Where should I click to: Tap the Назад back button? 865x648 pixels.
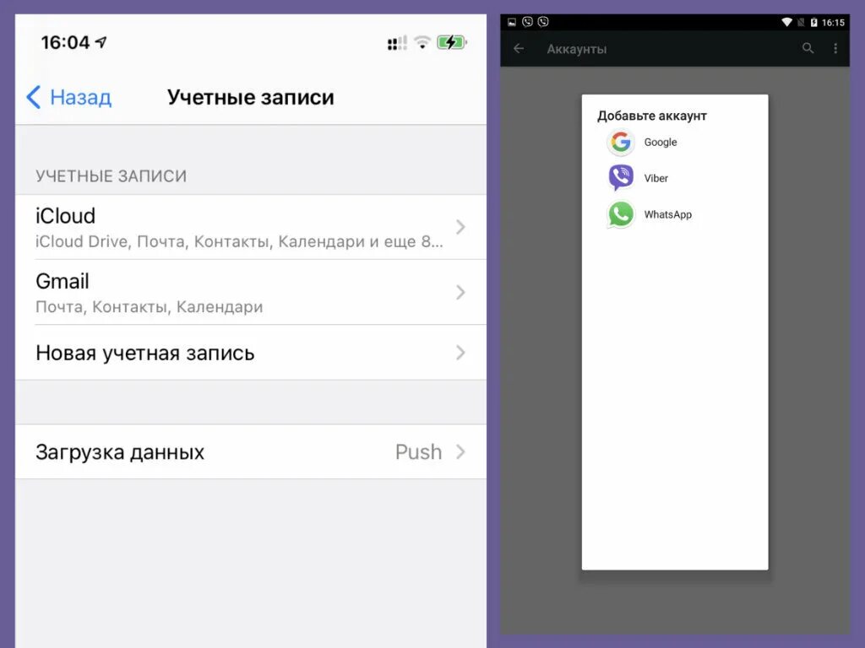click(x=69, y=97)
